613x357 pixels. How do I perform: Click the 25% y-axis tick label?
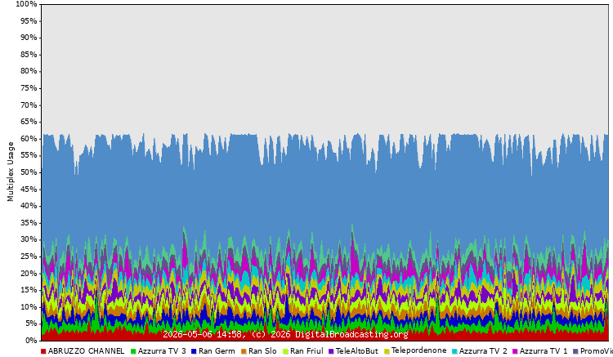pyautogui.click(x=29, y=257)
